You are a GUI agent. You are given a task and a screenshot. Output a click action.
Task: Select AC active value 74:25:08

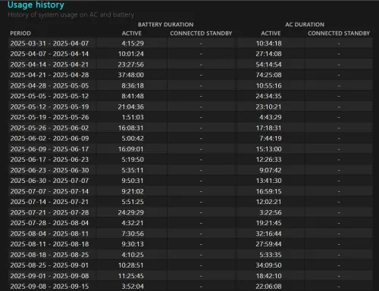pyautogui.click(x=268, y=75)
